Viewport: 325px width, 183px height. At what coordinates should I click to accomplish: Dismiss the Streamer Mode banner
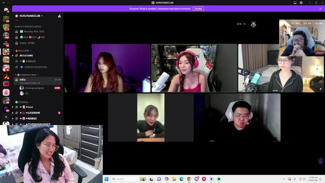(320, 9)
